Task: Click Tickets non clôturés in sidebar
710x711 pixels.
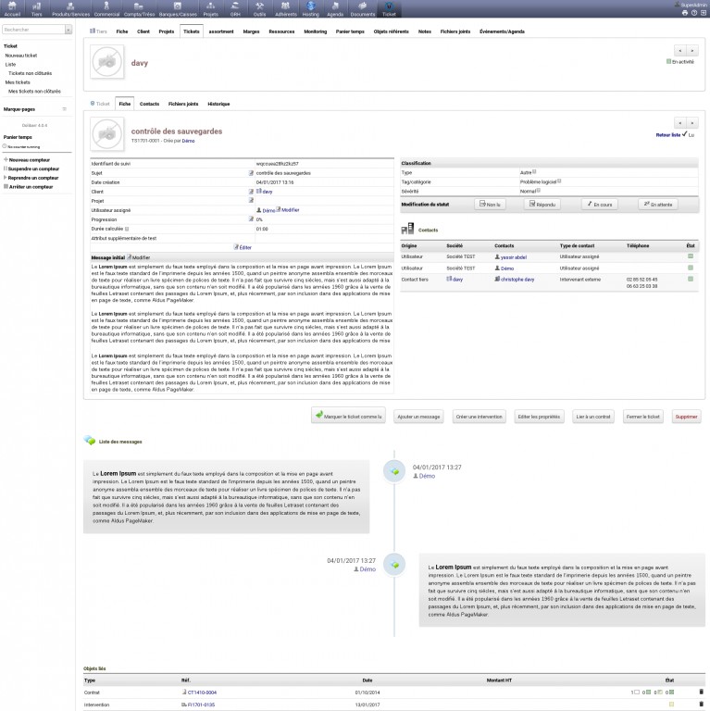Action: pyautogui.click(x=30, y=73)
